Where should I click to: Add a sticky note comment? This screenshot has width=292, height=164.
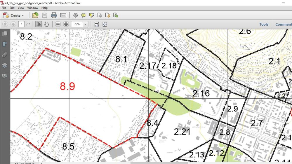click(84, 15)
